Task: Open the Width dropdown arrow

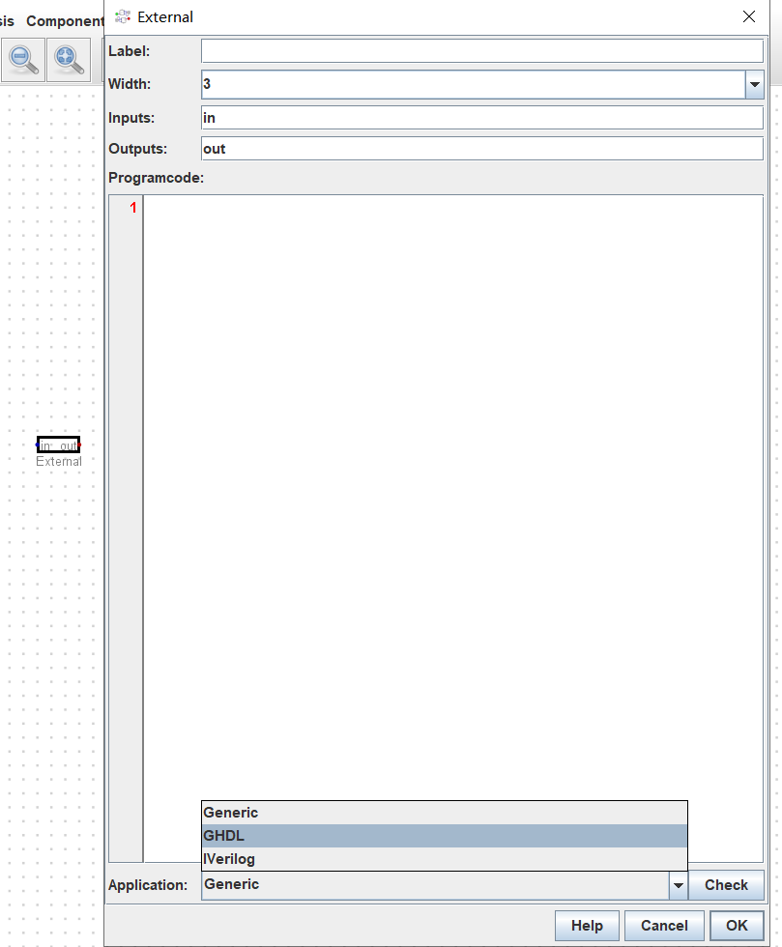Action: click(754, 85)
